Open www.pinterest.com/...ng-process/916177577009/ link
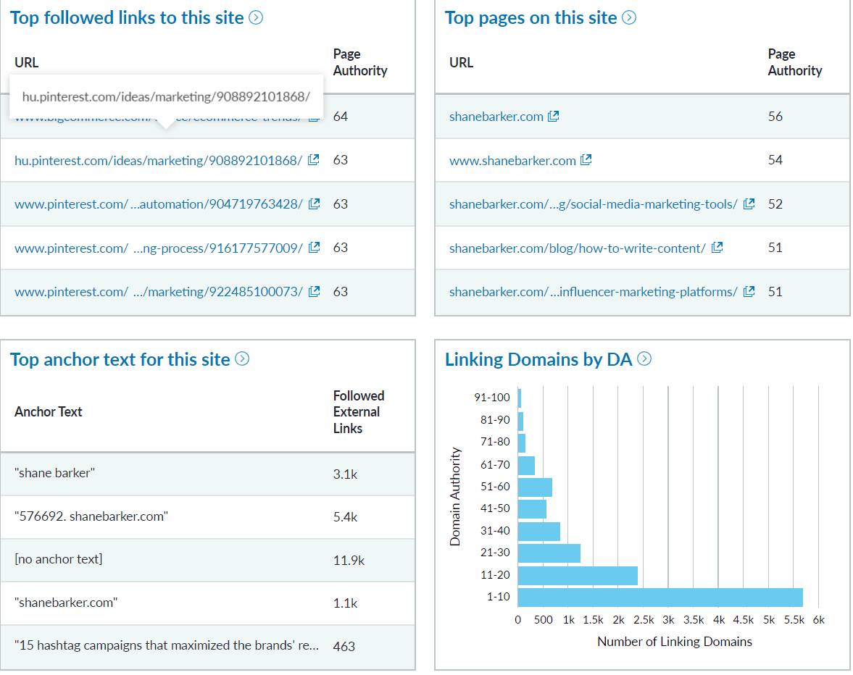 [x=158, y=248]
